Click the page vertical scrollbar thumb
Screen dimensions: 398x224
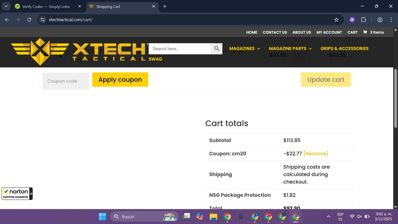click(396, 98)
